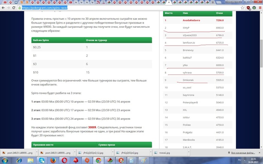Screen dimensions: 263x164
Task: Close the active spins-race tab
Action: (x=169, y=2)
